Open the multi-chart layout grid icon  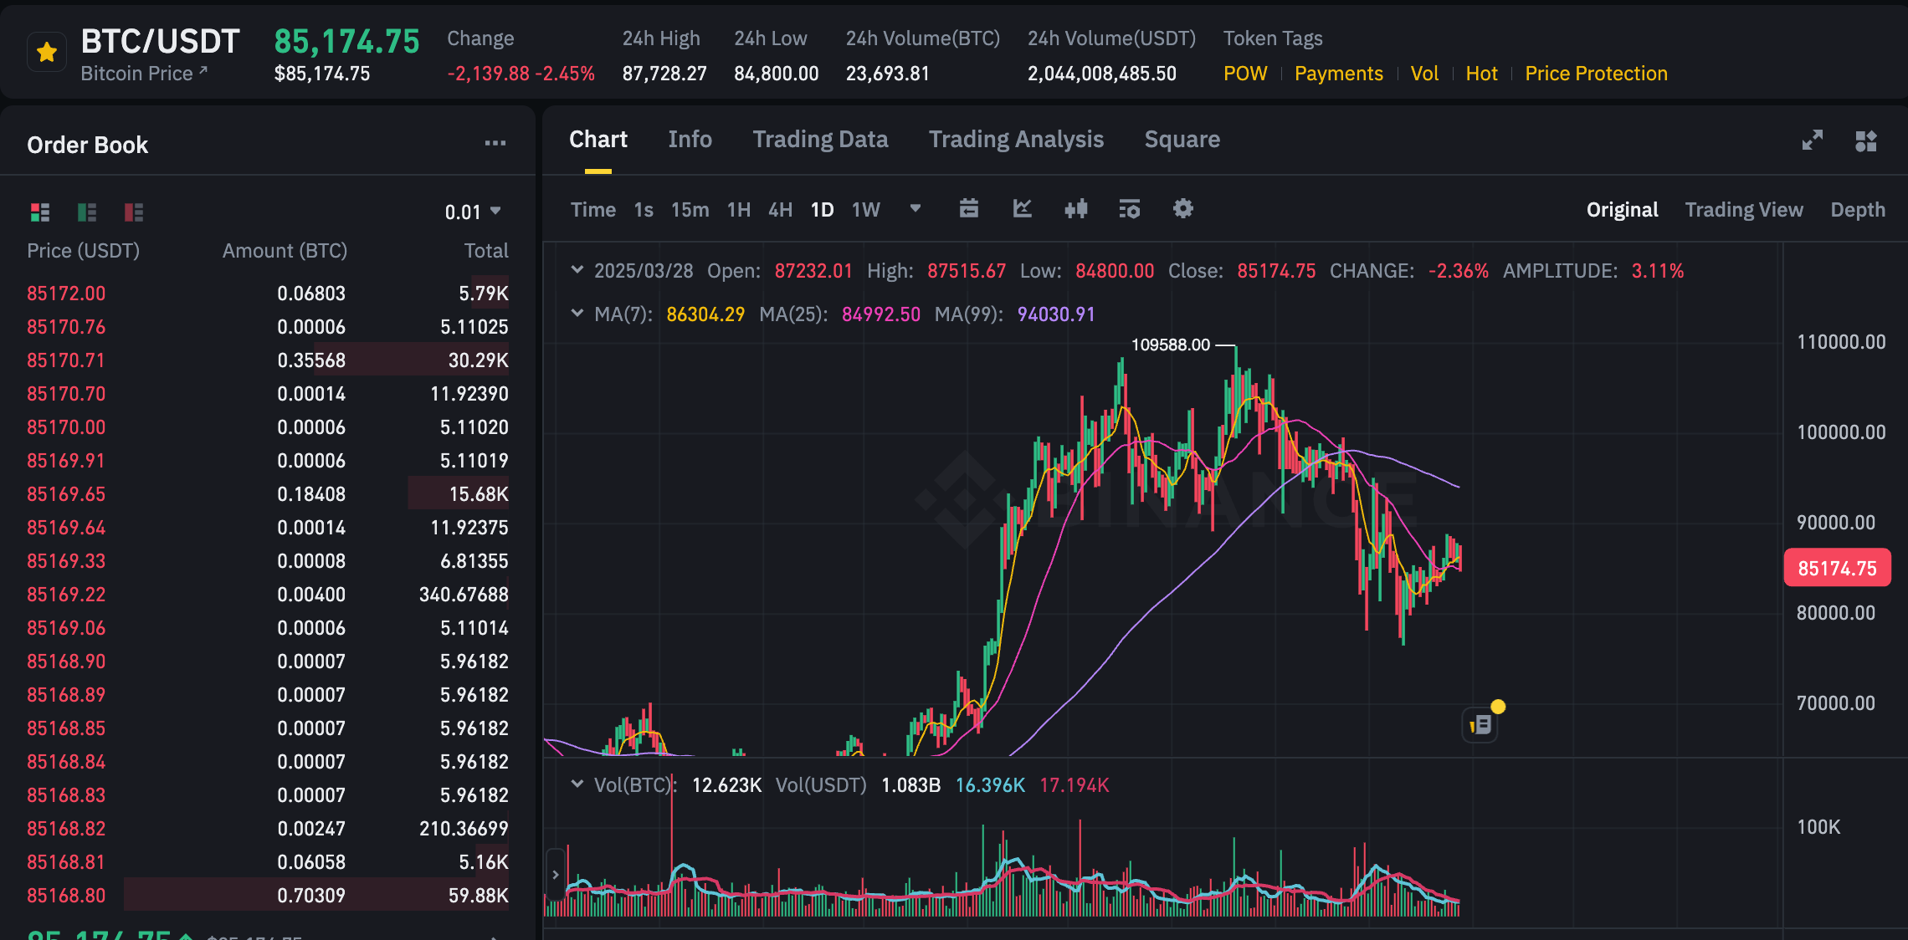click(x=1865, y=140)
